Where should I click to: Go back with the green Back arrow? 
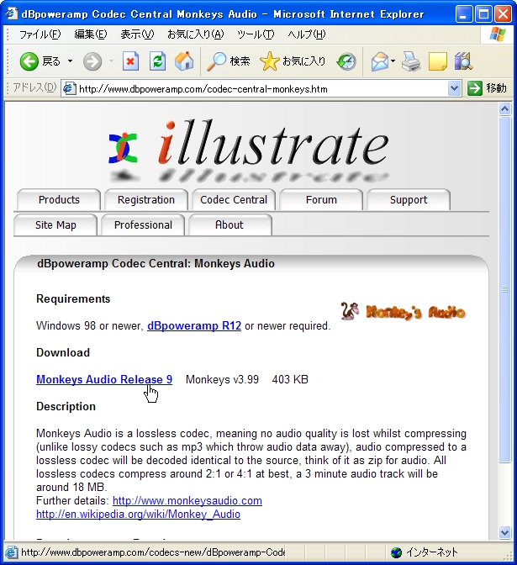click(29, 61)
